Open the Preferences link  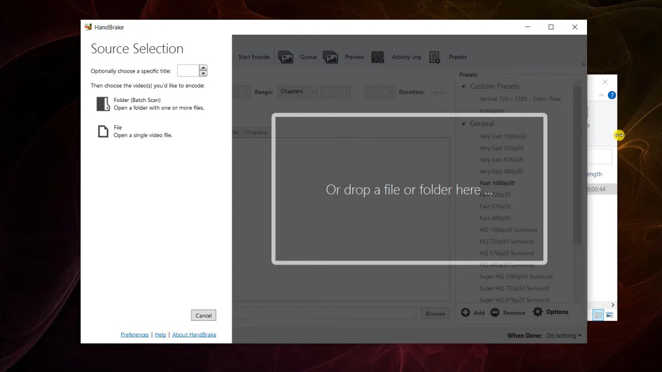[135, 335]
